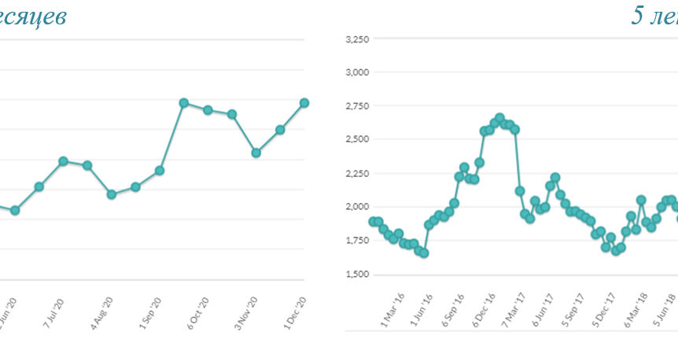Select the 1 Sep '20 data point
Viewport: 678px width, 339px height.
[160, 170]
